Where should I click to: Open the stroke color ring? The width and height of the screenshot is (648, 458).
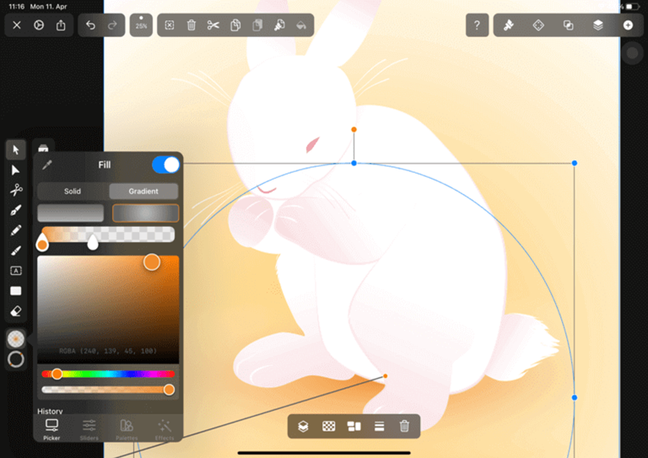pos(16,359)
